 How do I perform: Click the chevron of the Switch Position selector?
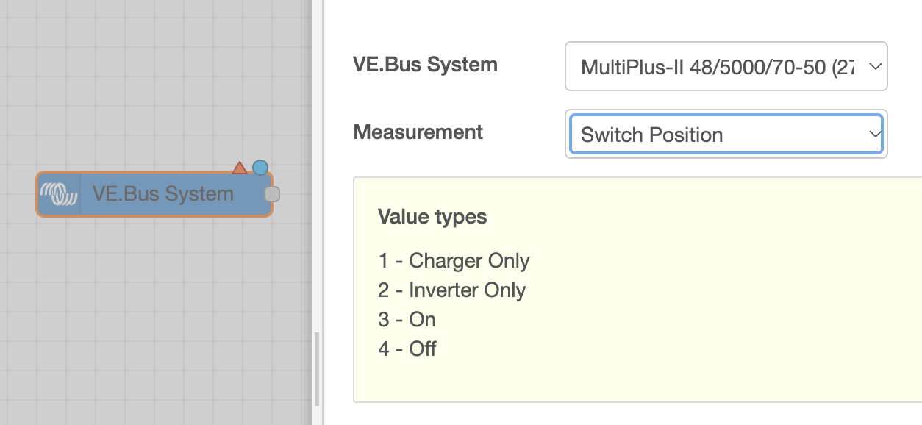875,135
